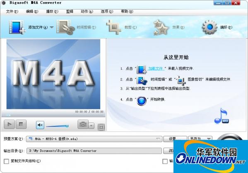Open the 播放(P) menu
Screen dimensions: 248x173
pos(52,12)
